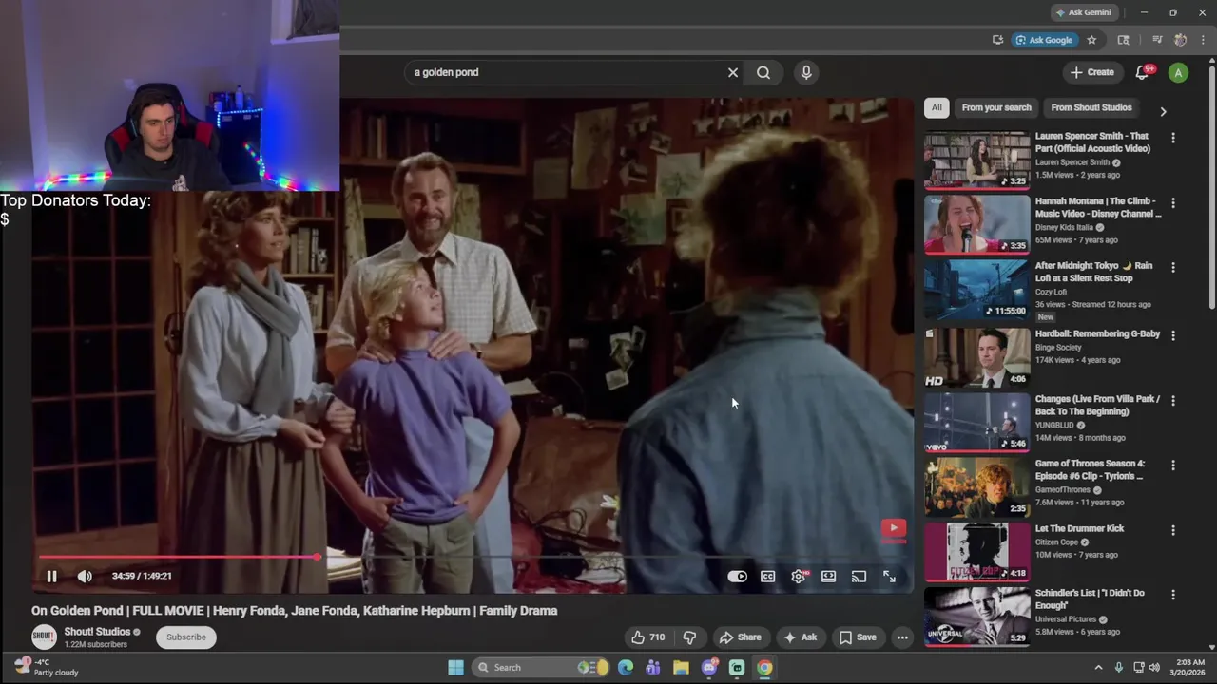This screenshot has height=684, width=1217.
Task: Like the video with thumbs up
Action: point(647,637)
